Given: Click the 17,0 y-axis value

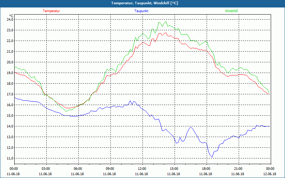Looking at the screenshot, I should click(10, 94).
